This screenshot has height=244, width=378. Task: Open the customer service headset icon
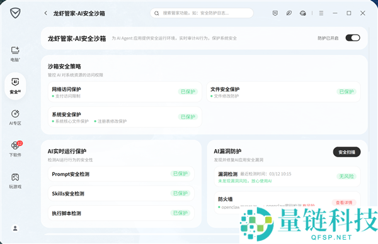point(303,13)
